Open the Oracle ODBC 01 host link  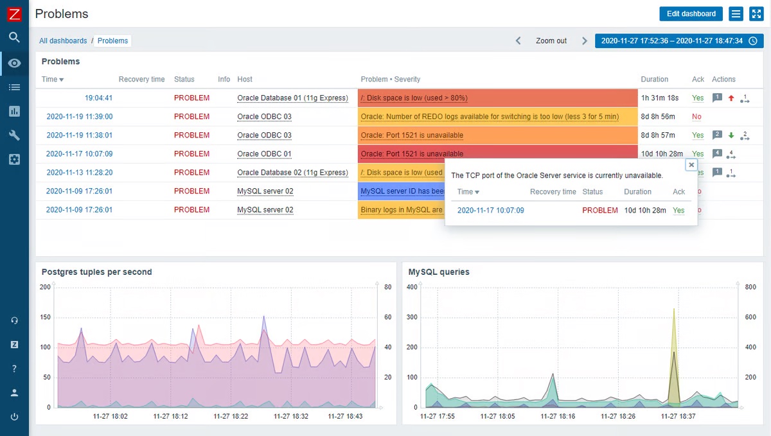pos(265,153)
